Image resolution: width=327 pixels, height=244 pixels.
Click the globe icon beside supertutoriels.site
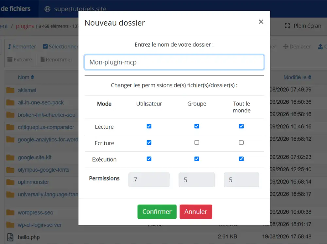pyautogui.click(x=47, y=9)
